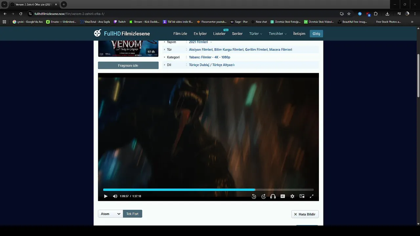Open a new browser tab
The height and width of the screenshot is (236, 420).
[64, 4]
